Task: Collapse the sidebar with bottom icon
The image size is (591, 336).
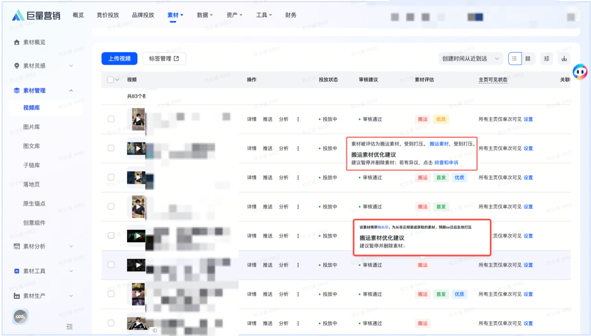Action: pos(69,327)
